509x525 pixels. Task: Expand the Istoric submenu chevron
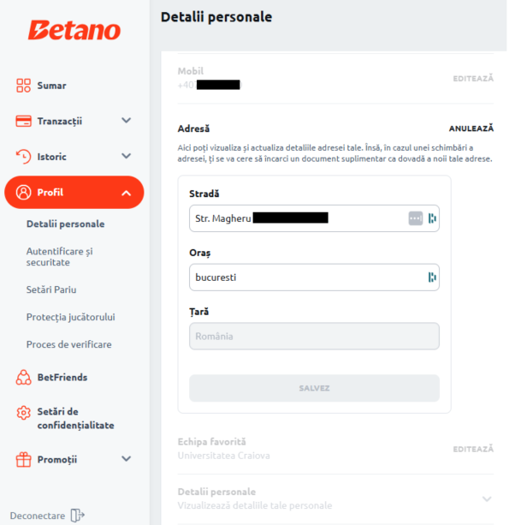coord(126,156)
